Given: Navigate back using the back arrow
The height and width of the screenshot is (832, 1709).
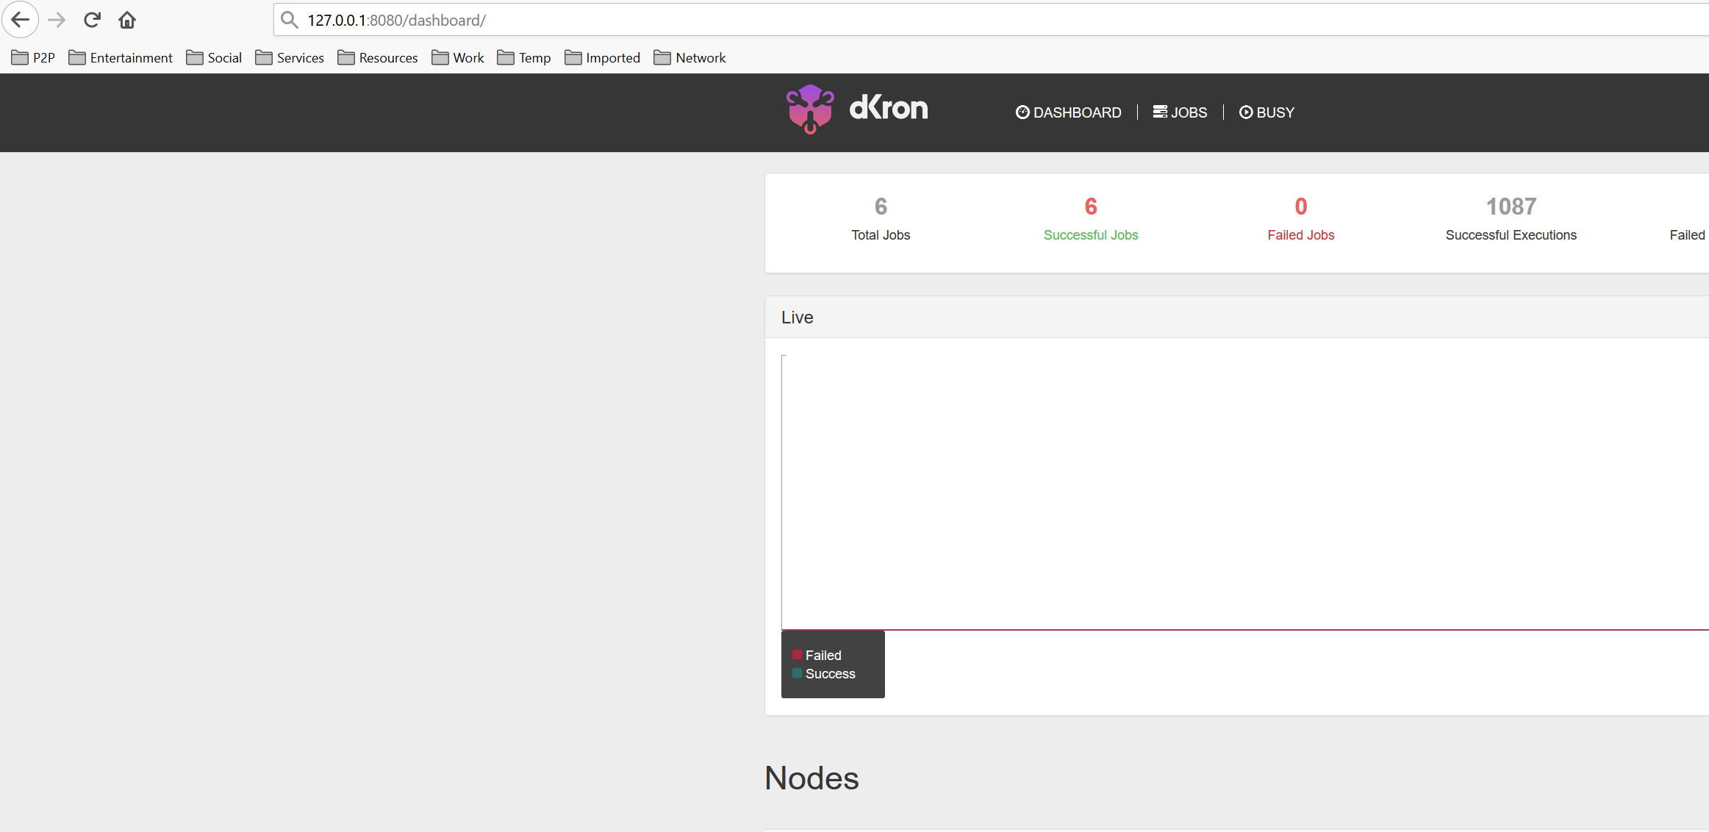Looking at the screenshot, I should coord(21,20).
